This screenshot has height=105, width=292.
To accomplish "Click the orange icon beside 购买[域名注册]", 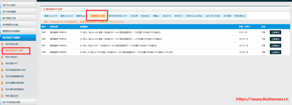I will tap(2, 44).
